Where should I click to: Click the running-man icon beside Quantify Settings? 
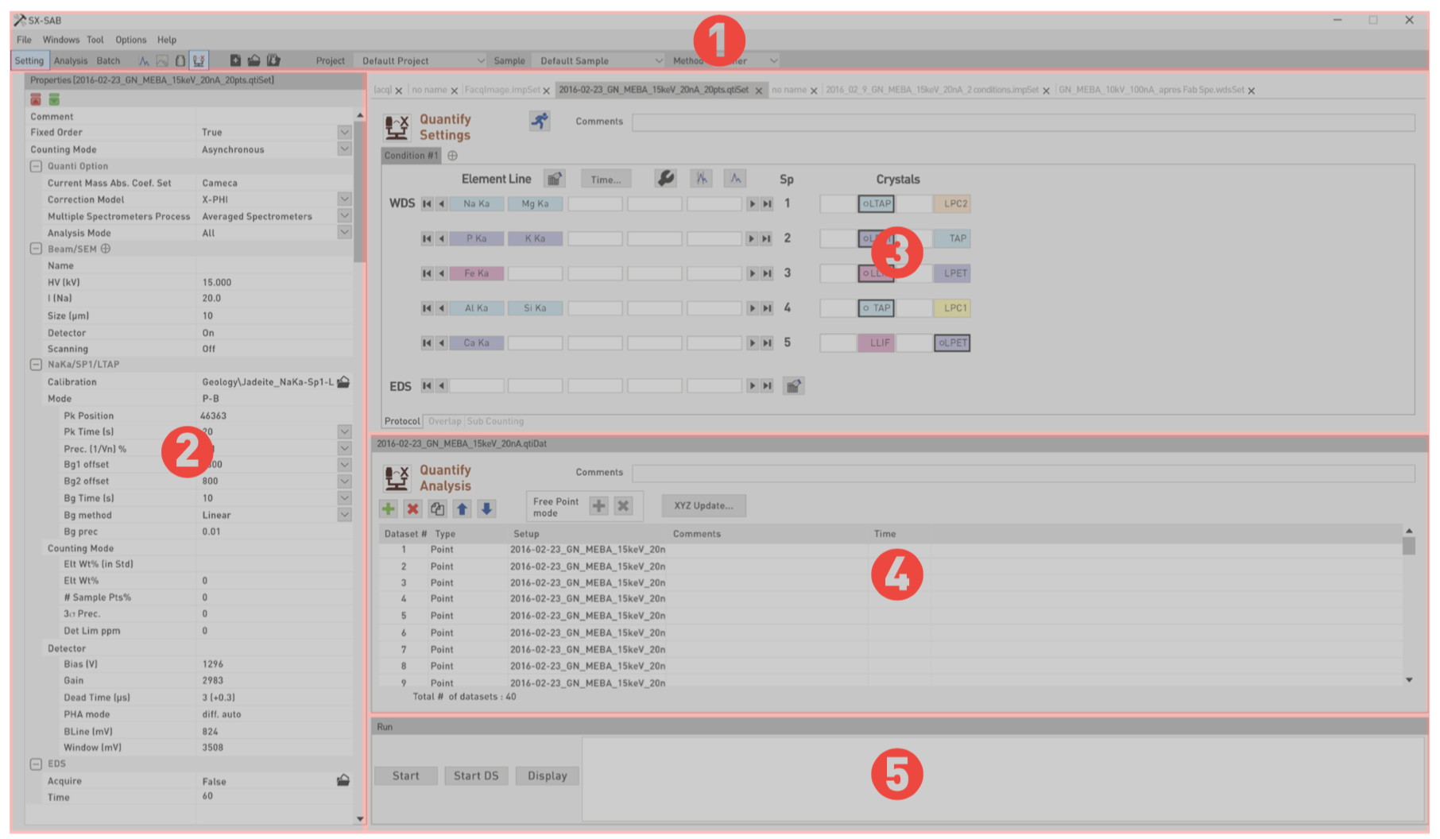[x=540, y=121]
